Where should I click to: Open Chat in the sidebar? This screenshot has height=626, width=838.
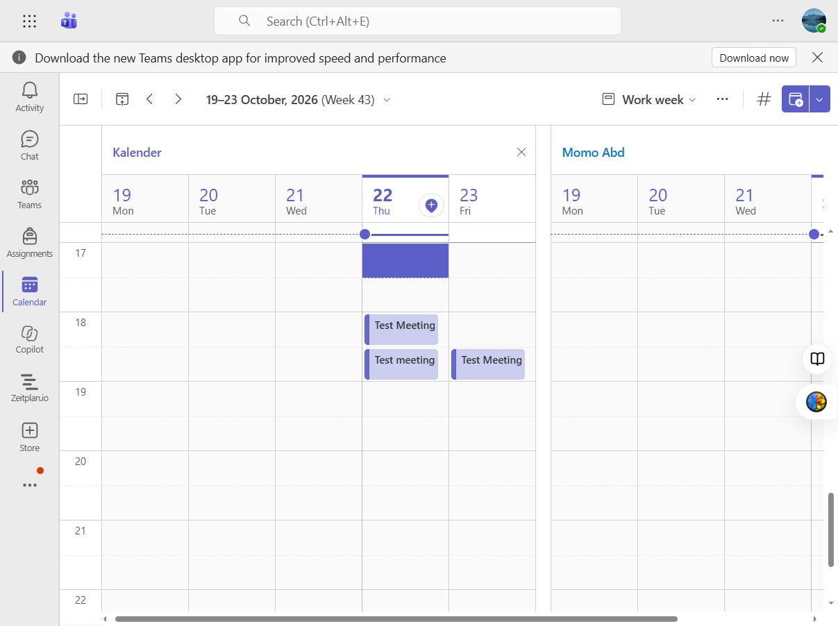point(29,145)
